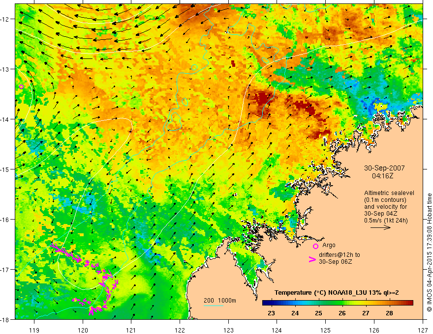
Task: Click the 122 longitude axis label
Action: [x=180, y=330]
